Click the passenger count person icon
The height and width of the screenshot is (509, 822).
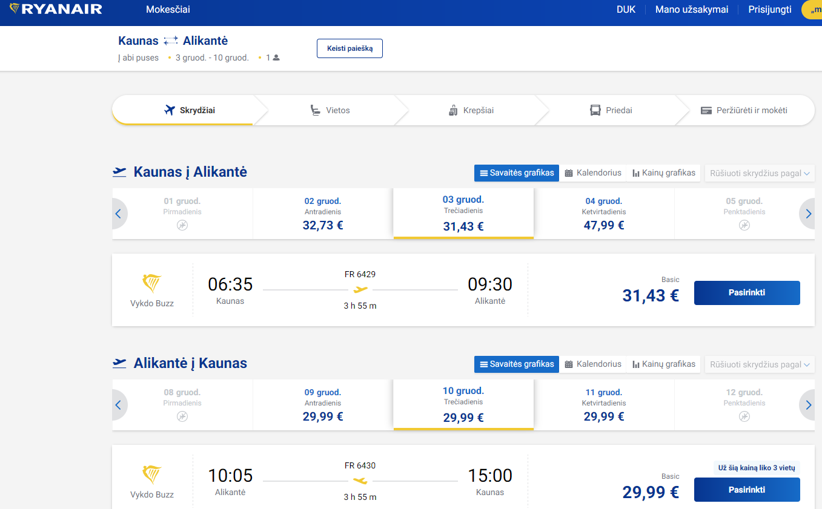tap(276, 58)
